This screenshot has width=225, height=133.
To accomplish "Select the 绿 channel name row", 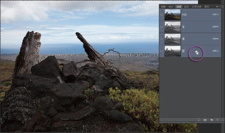I will point(193,39).
